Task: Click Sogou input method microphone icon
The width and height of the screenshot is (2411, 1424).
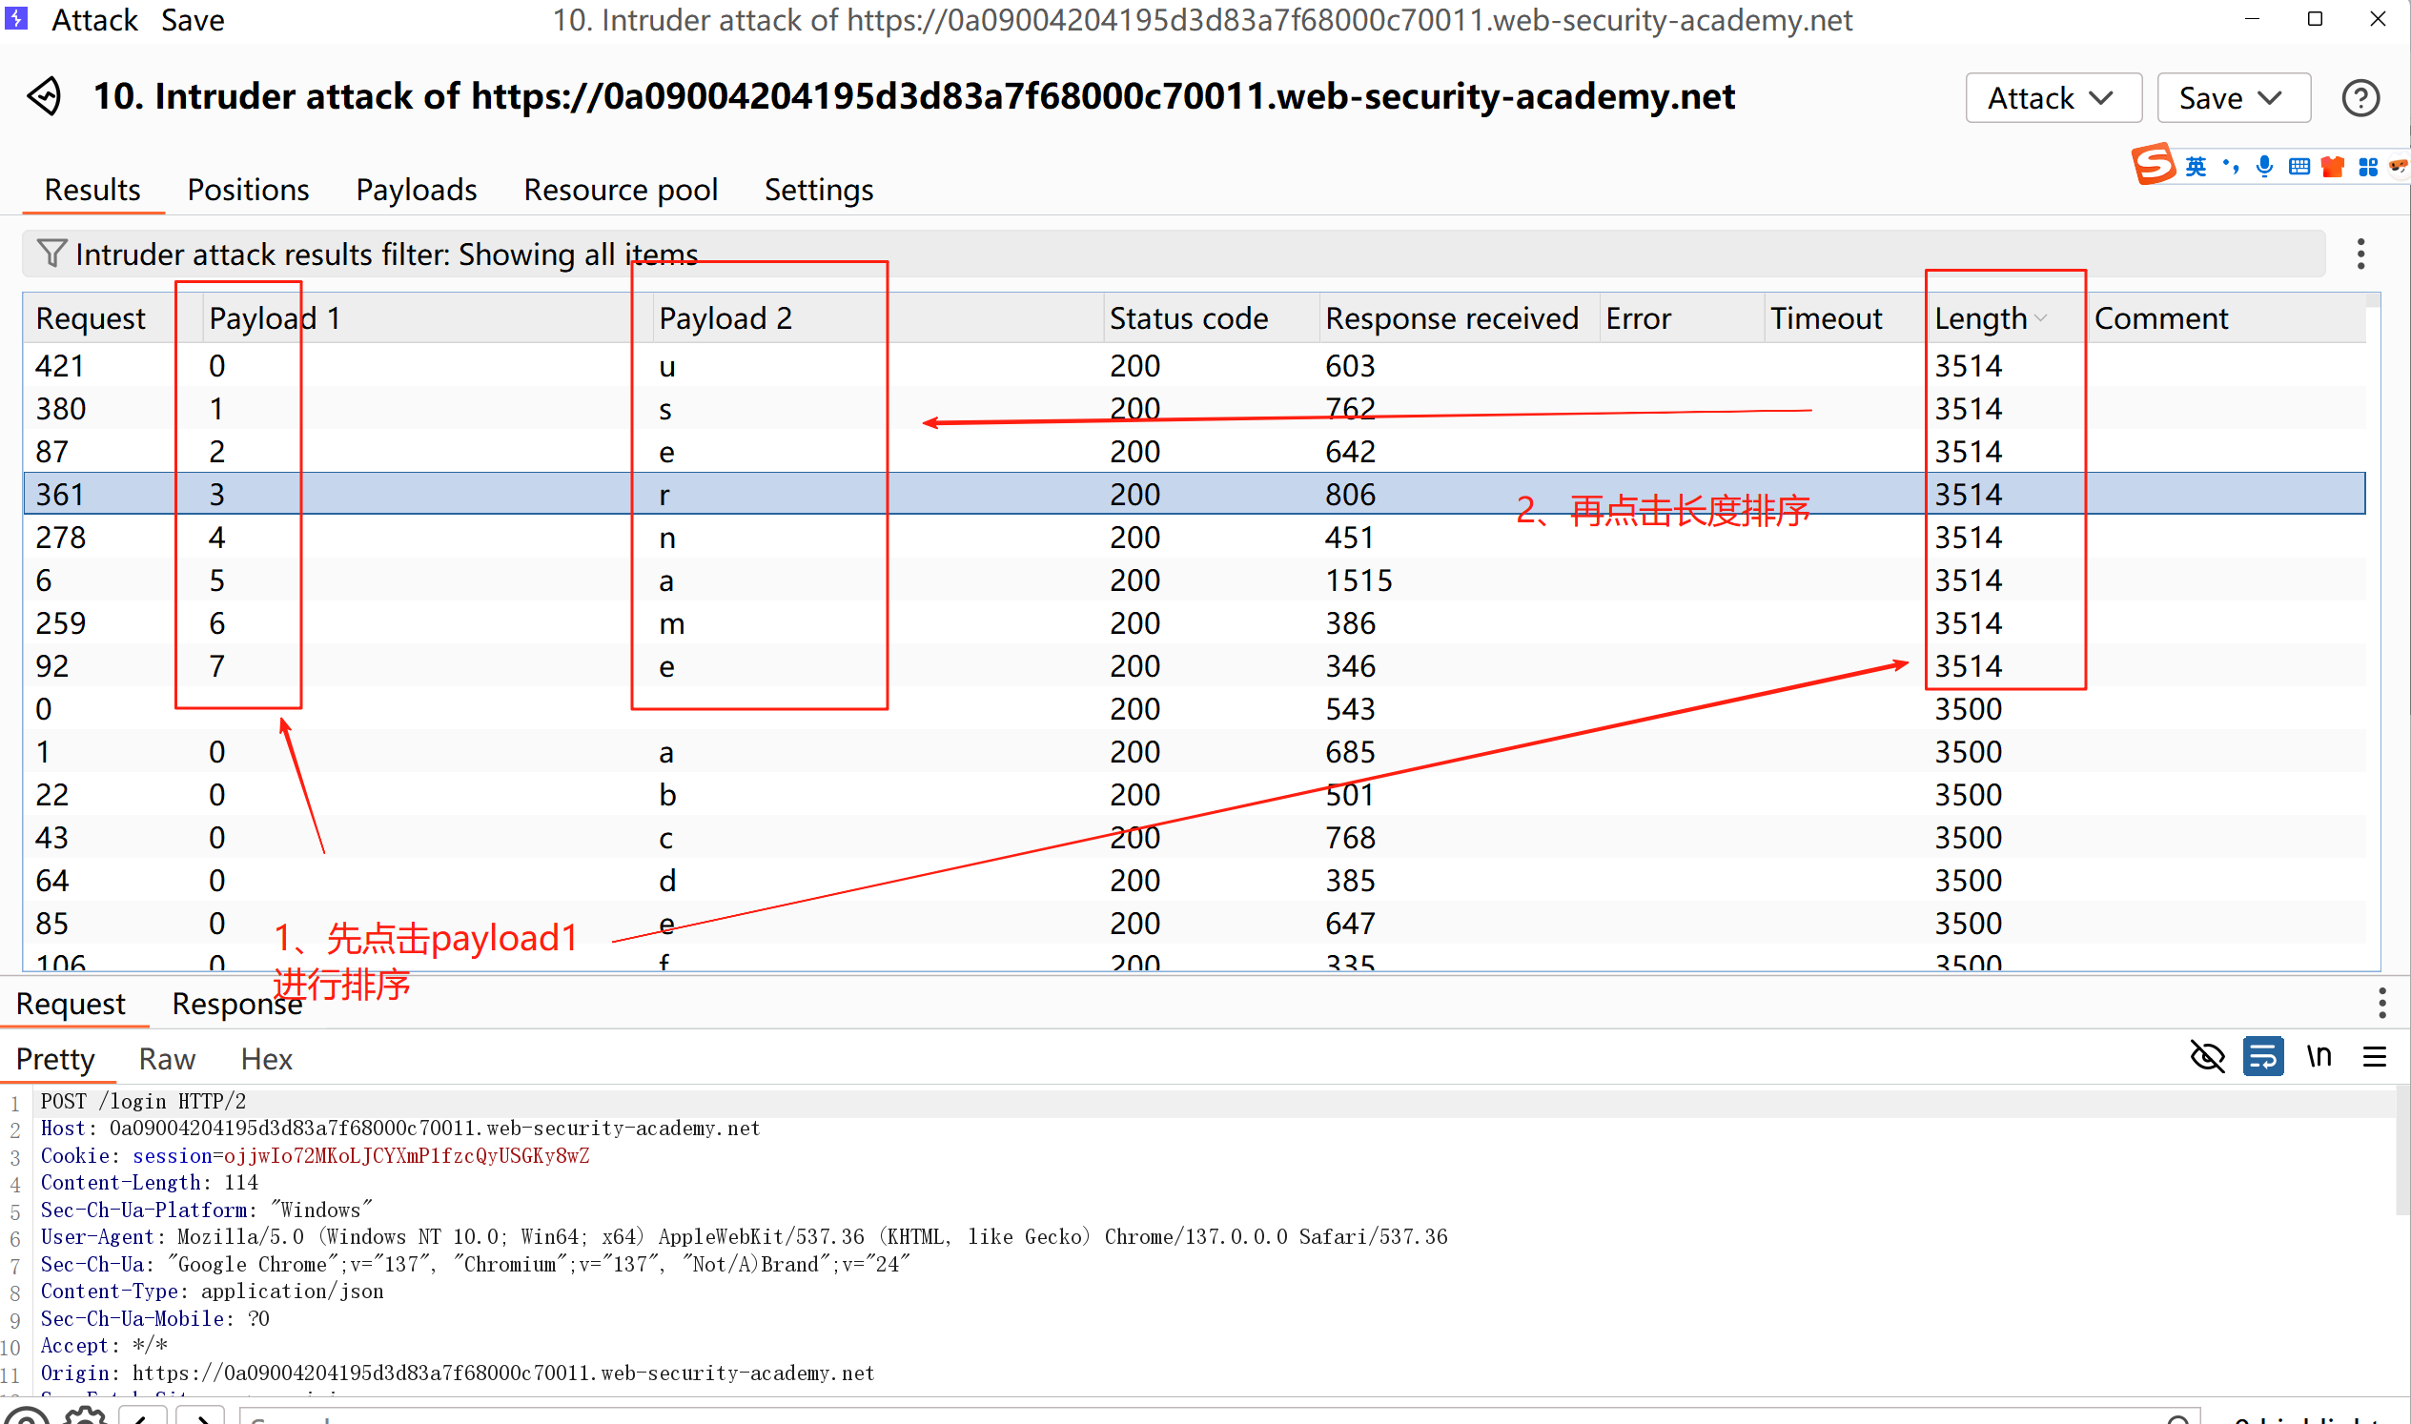Action: (x=2264, y=166)
